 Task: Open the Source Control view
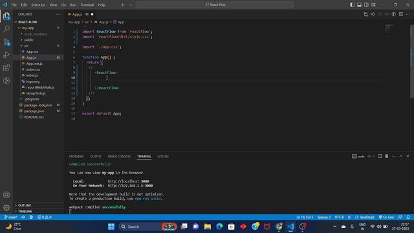tap(6, 41)
